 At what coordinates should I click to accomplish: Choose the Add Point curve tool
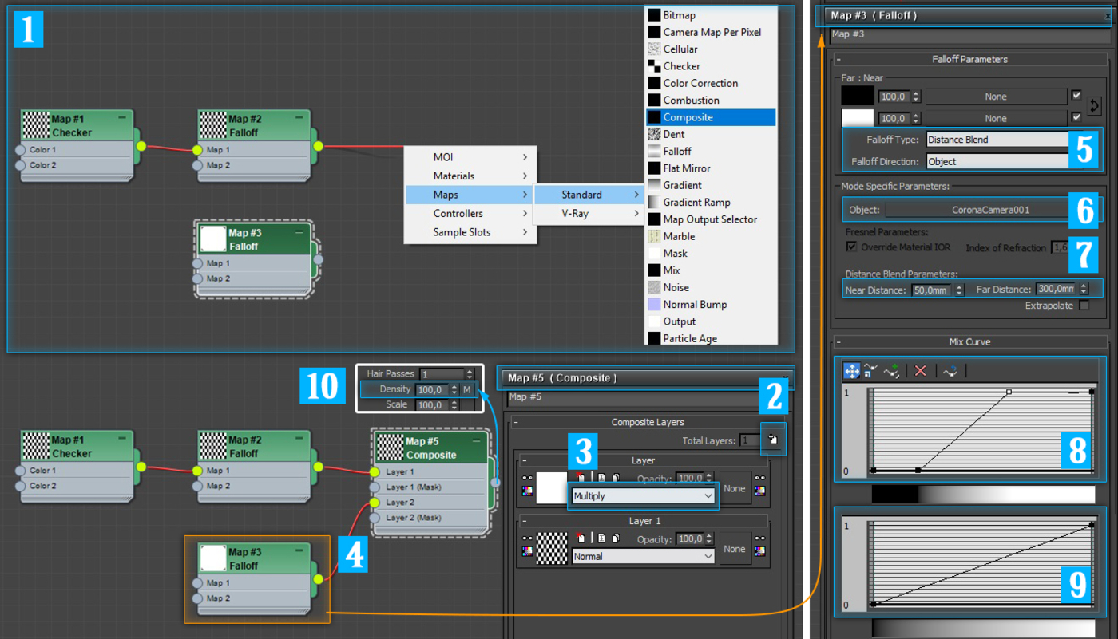(x=892, y=371)
